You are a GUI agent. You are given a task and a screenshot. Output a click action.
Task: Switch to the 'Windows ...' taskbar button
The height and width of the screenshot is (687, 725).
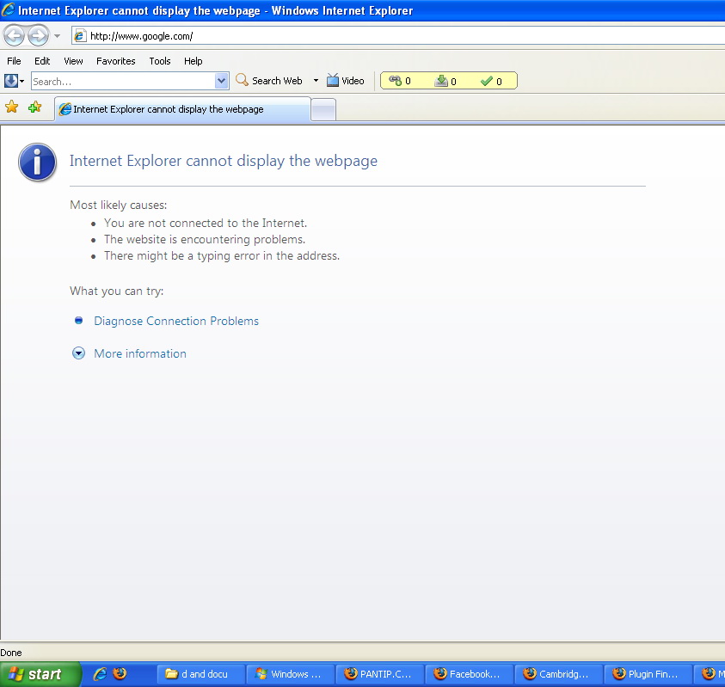[x=290, y=674]
